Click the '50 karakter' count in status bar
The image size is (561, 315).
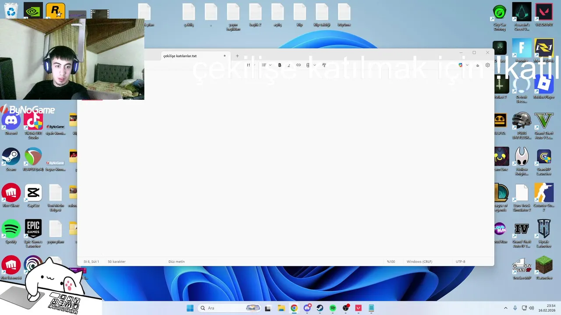click(x=117, y=262)
